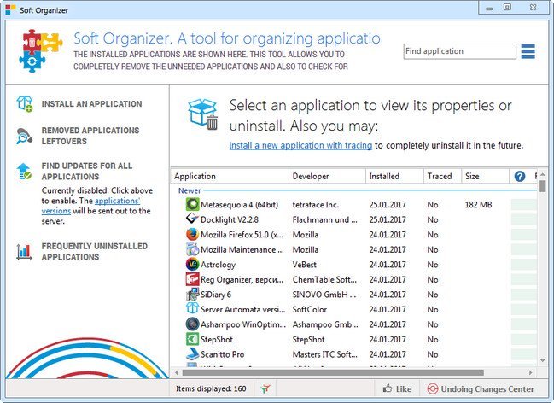
Task: Select the Mozilla Firefox 51.0 row
Action: pos(354,235)
